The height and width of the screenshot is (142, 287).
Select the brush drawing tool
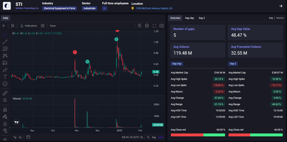[5, 70]
